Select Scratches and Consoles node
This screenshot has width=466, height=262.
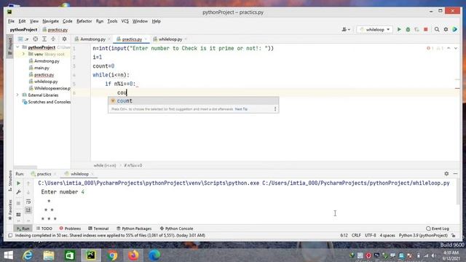[x=47, y=102]
